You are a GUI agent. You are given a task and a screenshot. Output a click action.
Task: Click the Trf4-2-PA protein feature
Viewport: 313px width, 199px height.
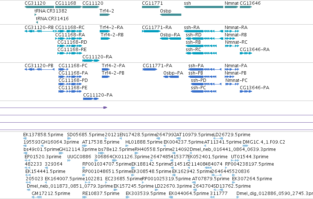(x=106, y=69)
